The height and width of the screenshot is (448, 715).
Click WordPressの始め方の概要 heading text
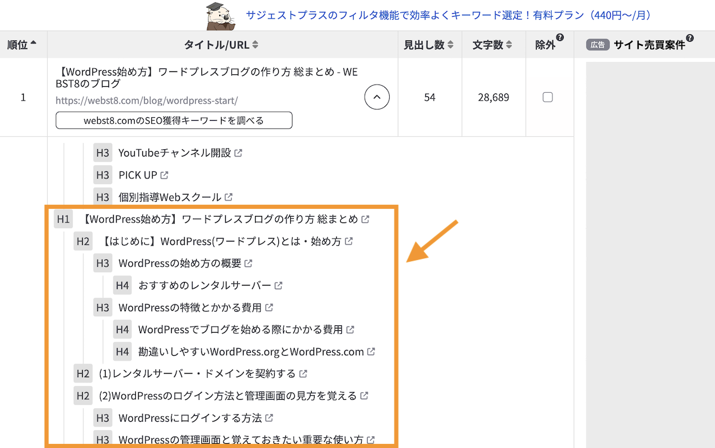pyautogui.click(x=180, y=263)
